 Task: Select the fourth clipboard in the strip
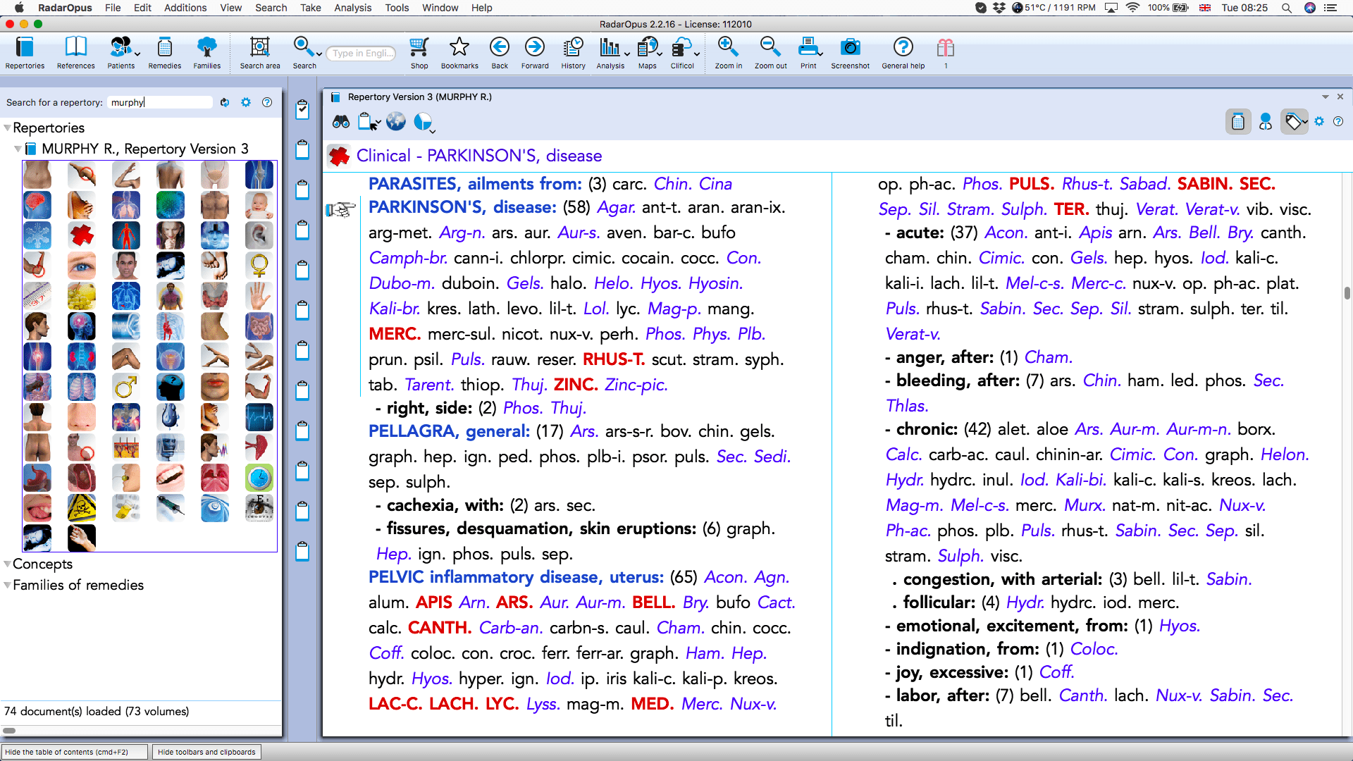tap(302, 229)
